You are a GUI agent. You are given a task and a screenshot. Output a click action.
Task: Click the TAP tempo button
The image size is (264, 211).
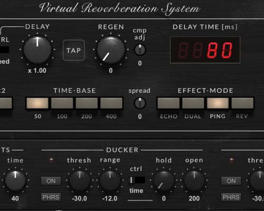pyautogui.click(x=74, y=50)
